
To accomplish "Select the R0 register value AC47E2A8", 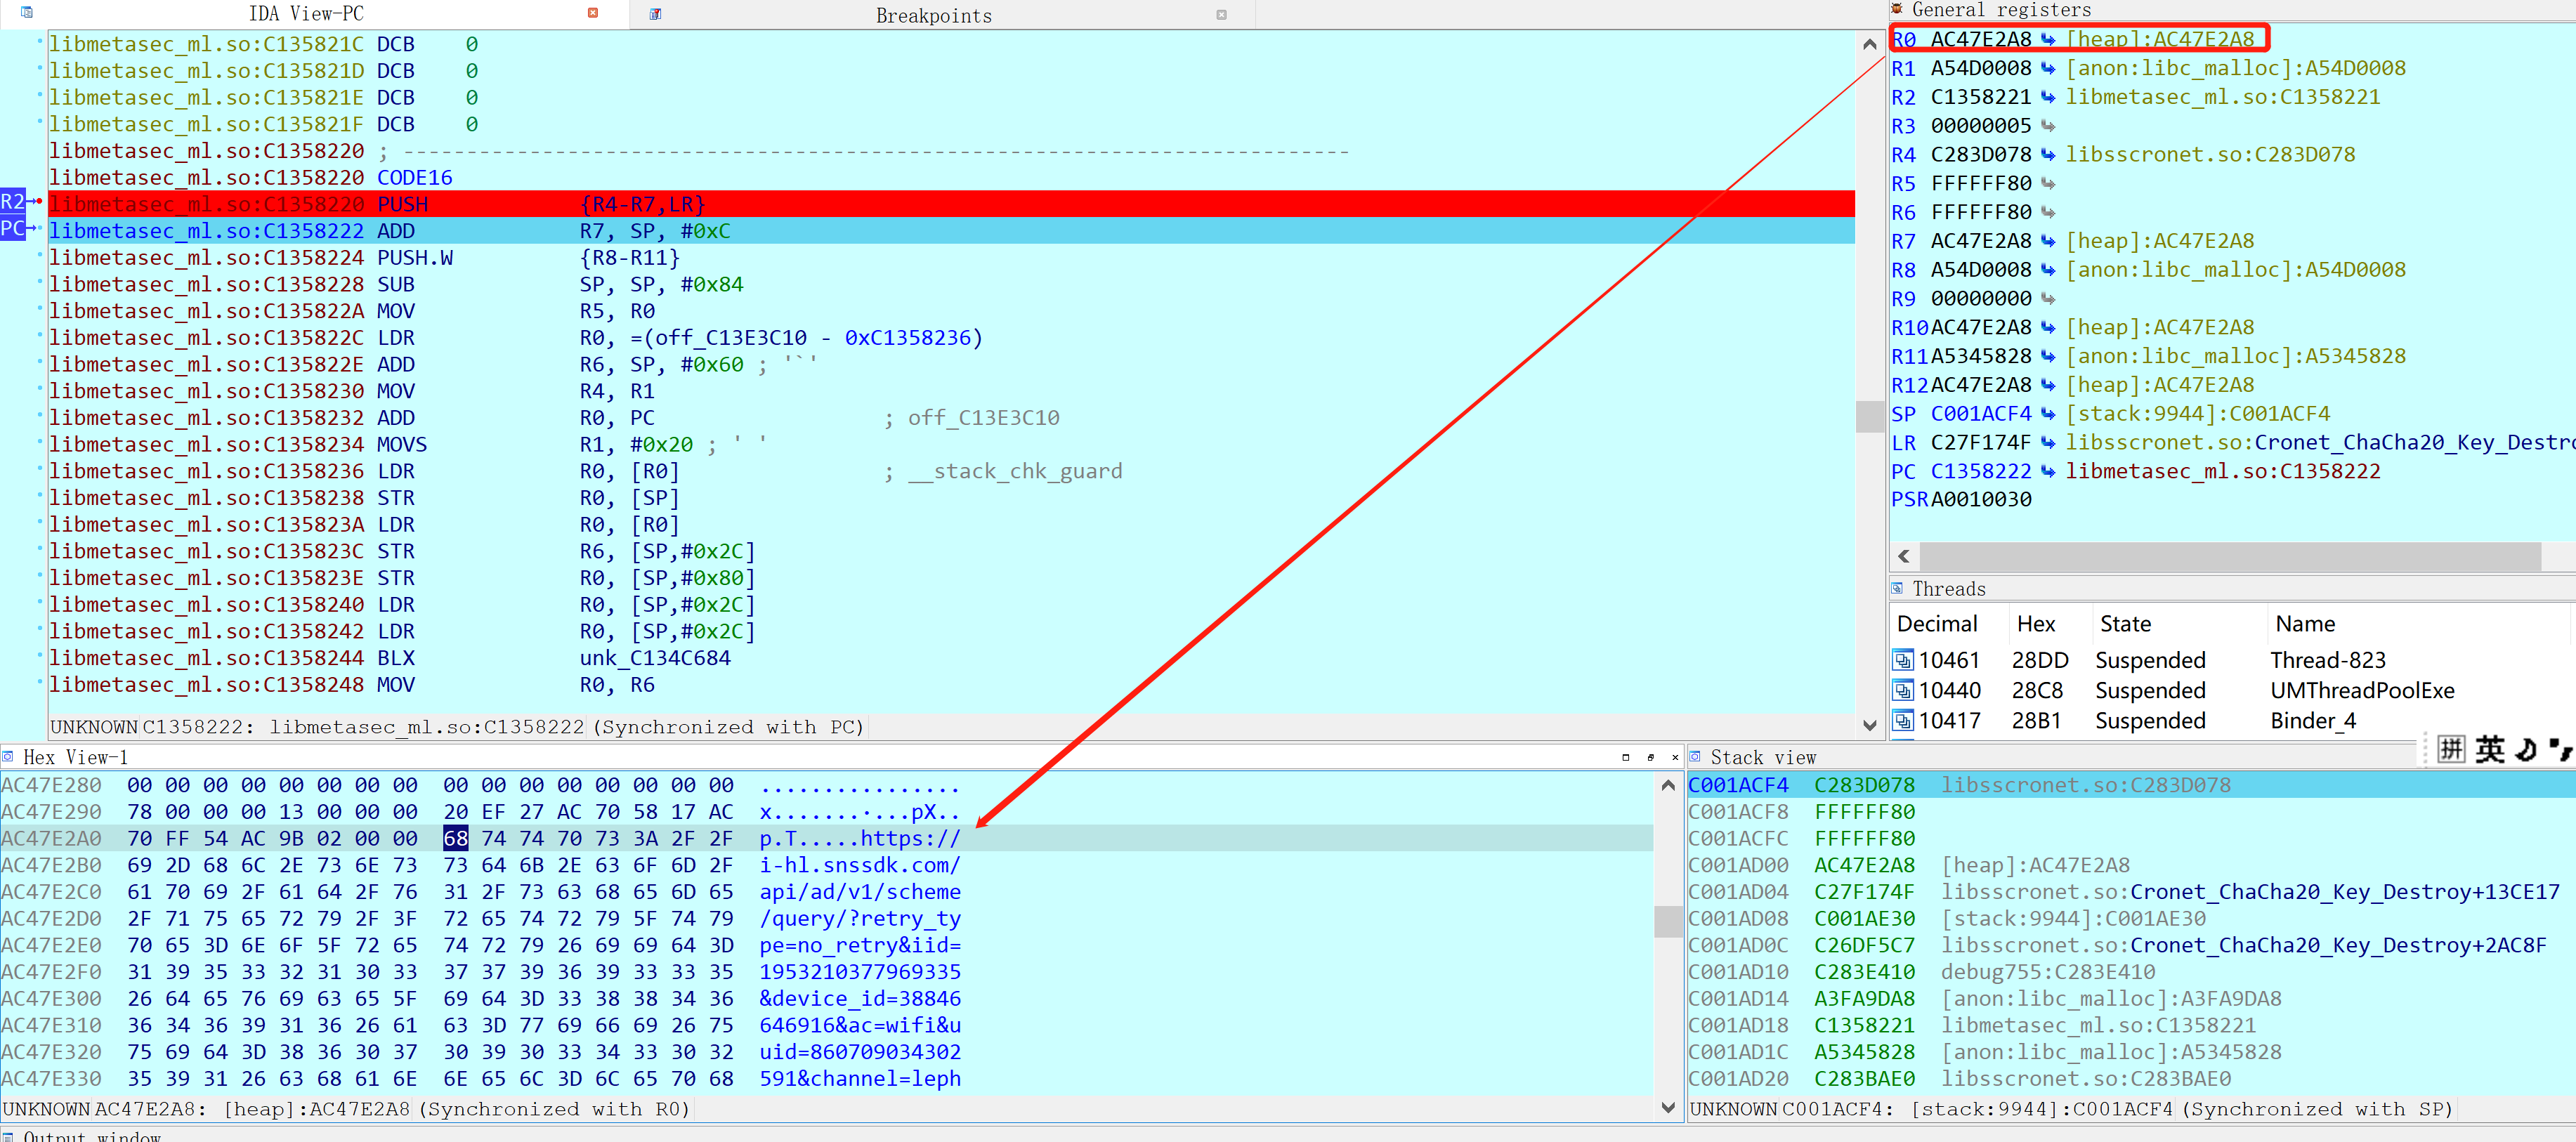I will tap(1981, 39).
